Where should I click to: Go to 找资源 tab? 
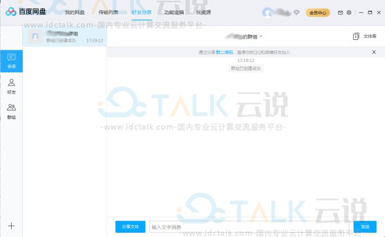pyautogui.click(x=204, y=12)
